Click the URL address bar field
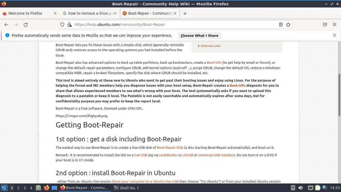 (175, 25)
